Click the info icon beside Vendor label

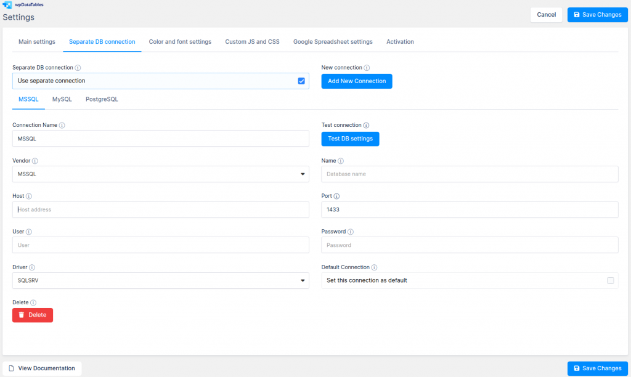[35, 161]
